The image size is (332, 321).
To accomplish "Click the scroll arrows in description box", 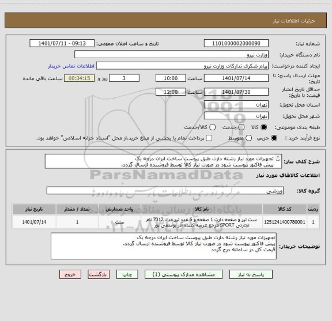I will [278, 158].
